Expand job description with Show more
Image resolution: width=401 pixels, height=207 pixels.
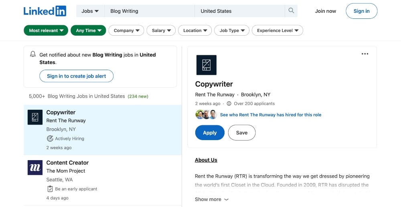click(x=212, y=199)
